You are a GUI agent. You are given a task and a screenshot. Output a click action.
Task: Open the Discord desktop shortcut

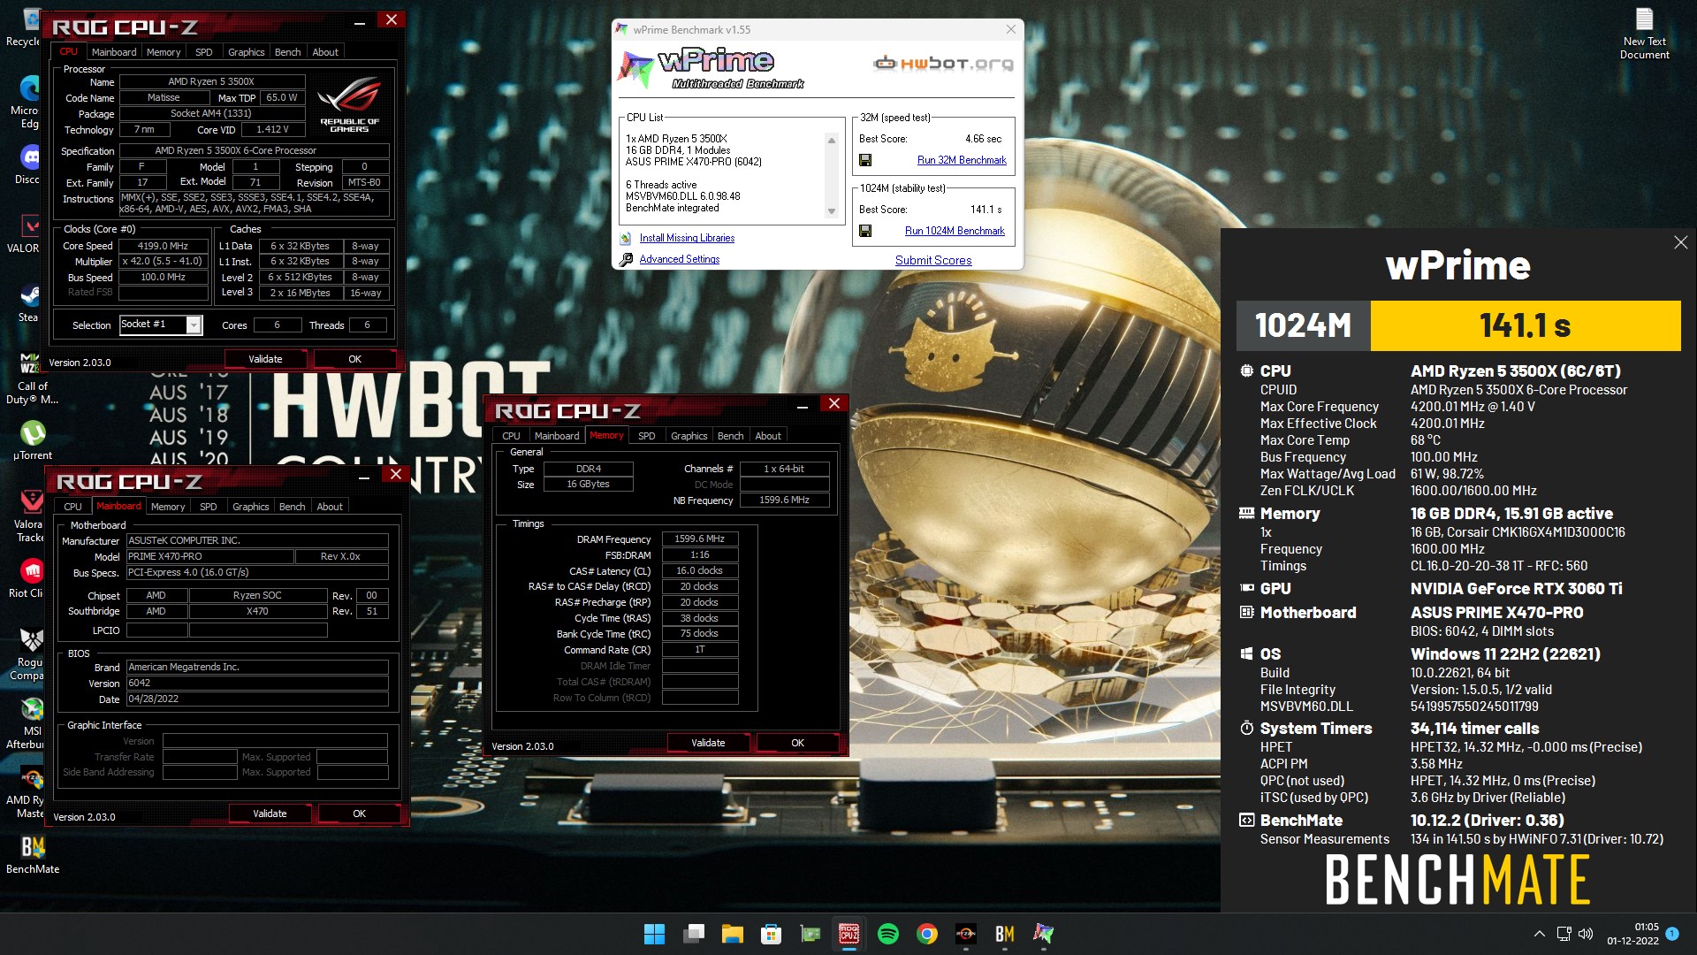[30, 164]
